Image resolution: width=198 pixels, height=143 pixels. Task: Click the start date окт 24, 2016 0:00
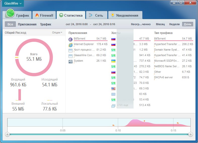click(x=77, y=24)
